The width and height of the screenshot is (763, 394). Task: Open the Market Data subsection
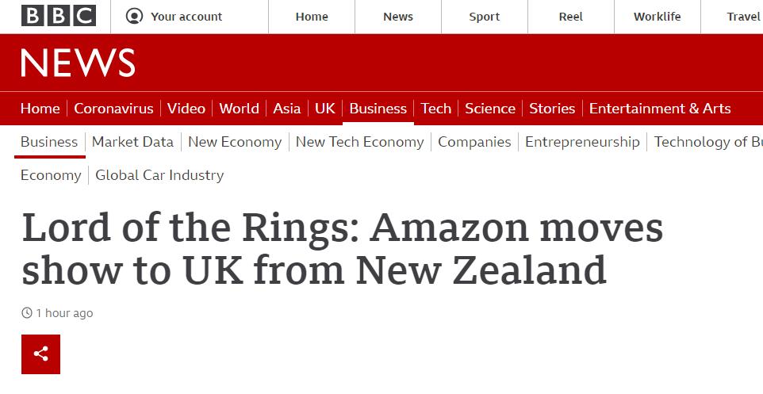[132, 142]
